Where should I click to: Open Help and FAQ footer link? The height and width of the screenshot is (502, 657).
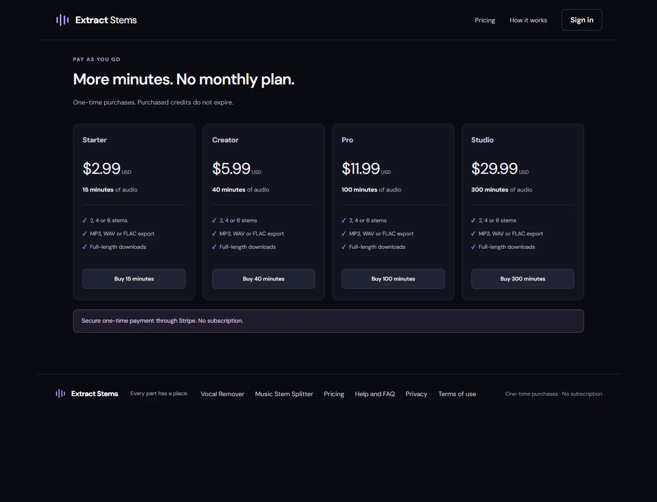pos(375,394)
